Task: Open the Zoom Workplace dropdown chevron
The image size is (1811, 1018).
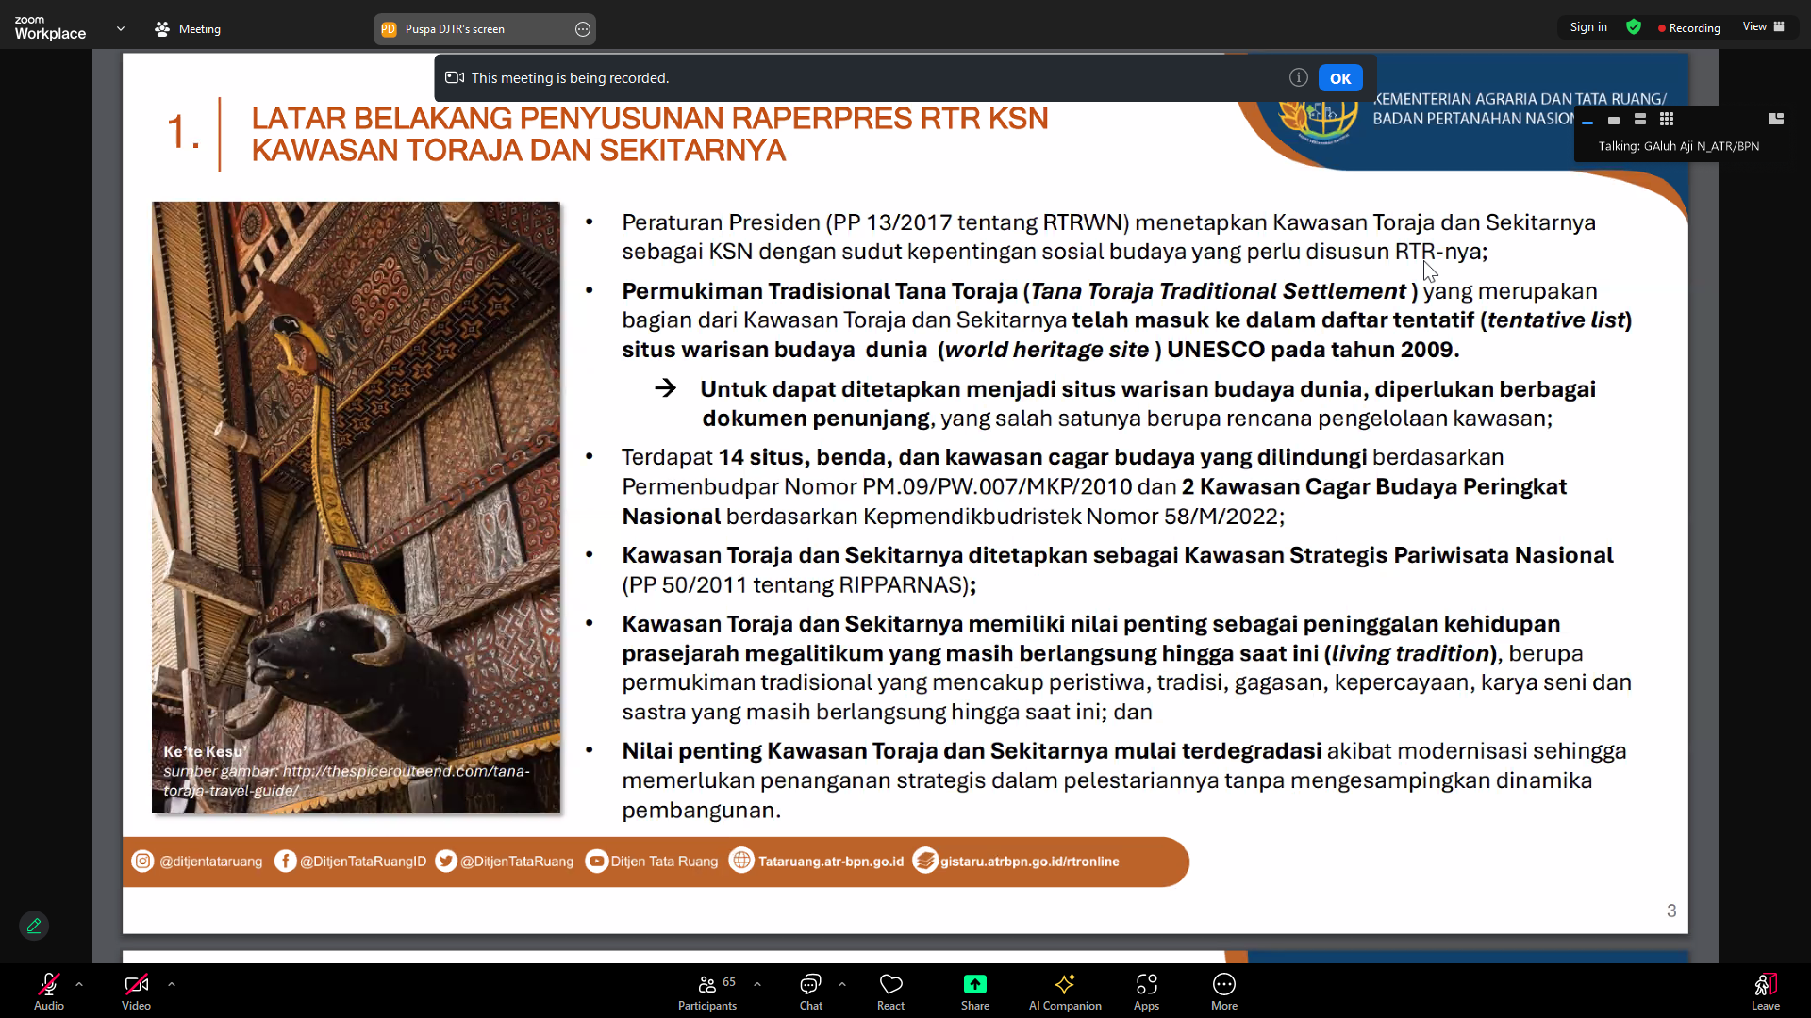Action: (120, 29)
